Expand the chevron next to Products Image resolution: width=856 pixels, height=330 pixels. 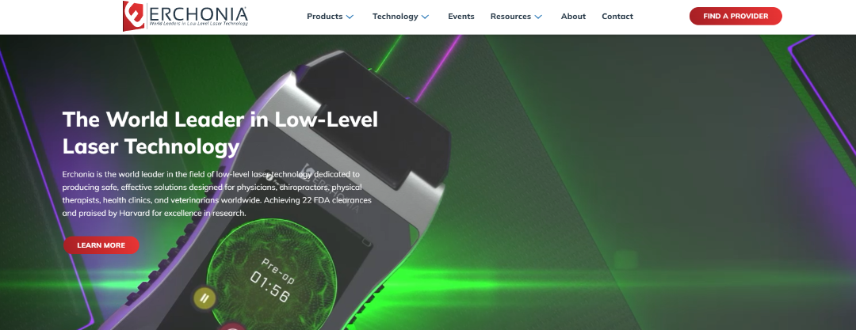350,17
